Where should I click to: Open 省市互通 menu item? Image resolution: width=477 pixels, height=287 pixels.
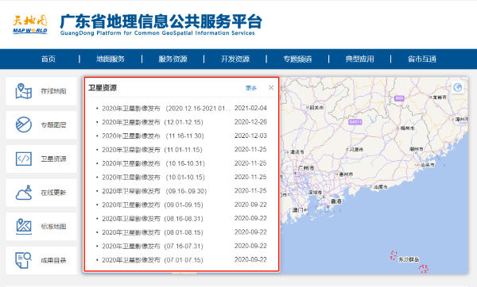(x=422, y=59)
